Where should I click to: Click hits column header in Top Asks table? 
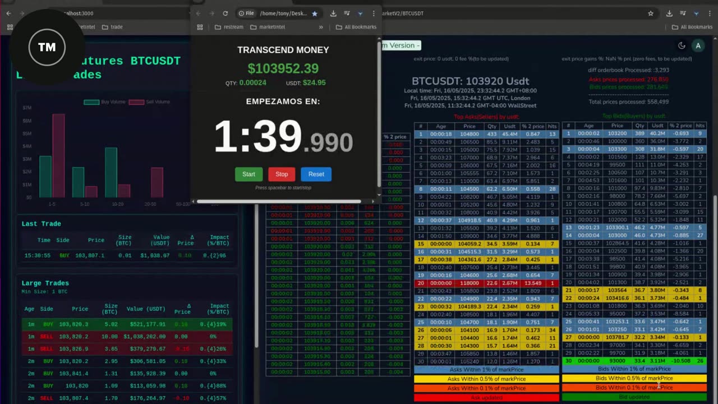(x=553, y=126)
